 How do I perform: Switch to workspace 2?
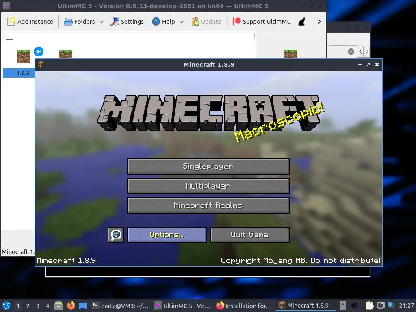click(x=28, y=306)
